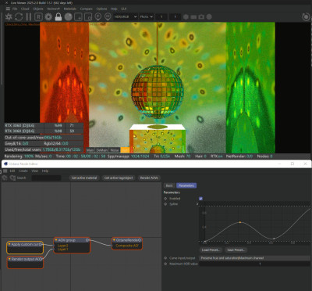The height and width of the screenshot is (291, 312).
Task: Uncheck the Enabled checkbox in Parameters
Action: tap(200, 199)
